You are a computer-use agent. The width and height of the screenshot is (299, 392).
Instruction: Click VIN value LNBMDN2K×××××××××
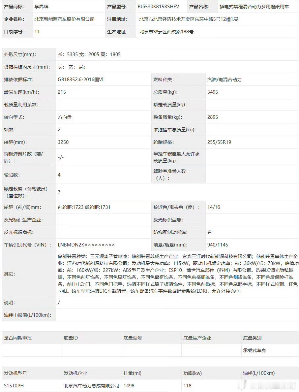point(86,245)
